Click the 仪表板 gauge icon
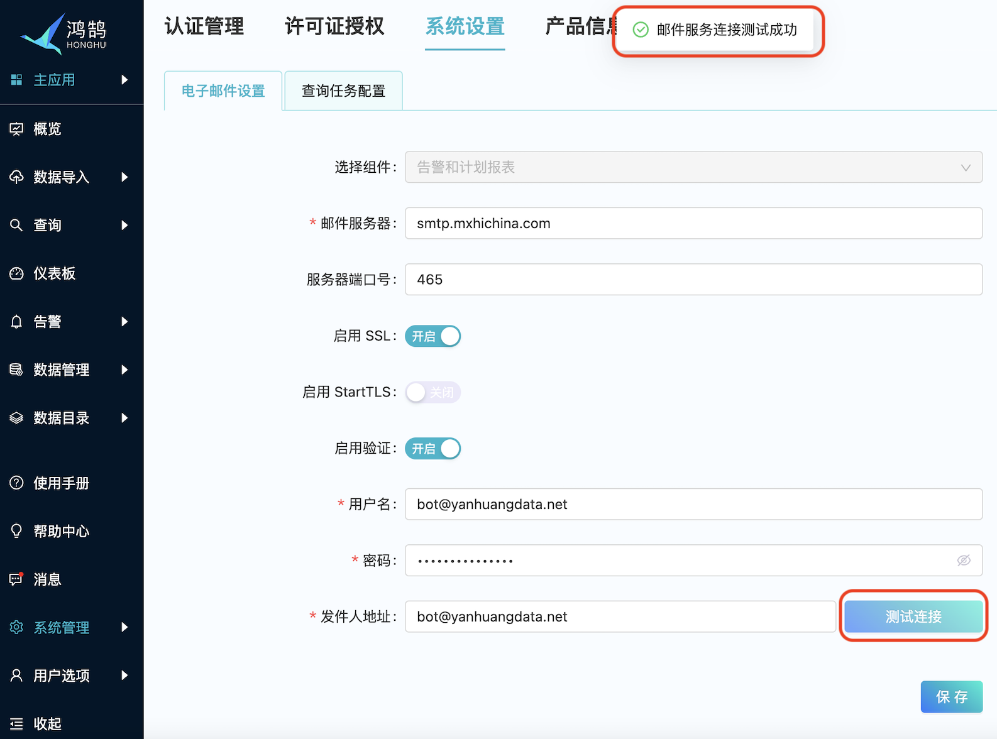 tap(16, 273)
